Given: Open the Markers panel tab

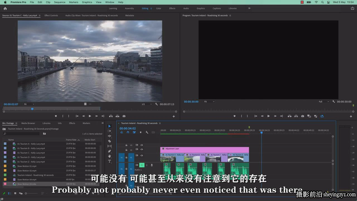Looking at the screenshot, I should (x=86, y=123).
